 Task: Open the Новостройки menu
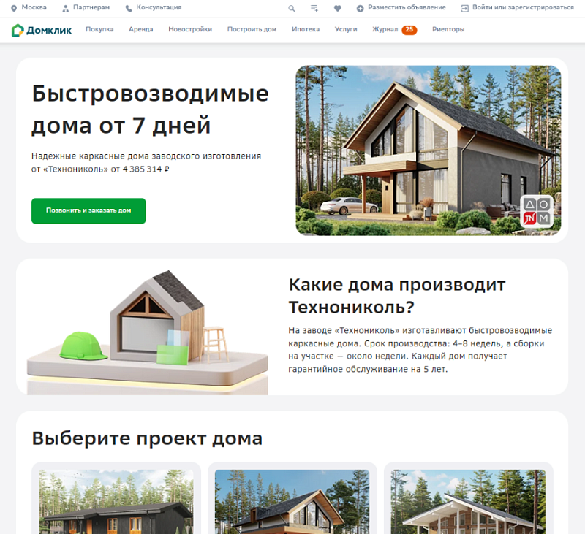(190, 29)
